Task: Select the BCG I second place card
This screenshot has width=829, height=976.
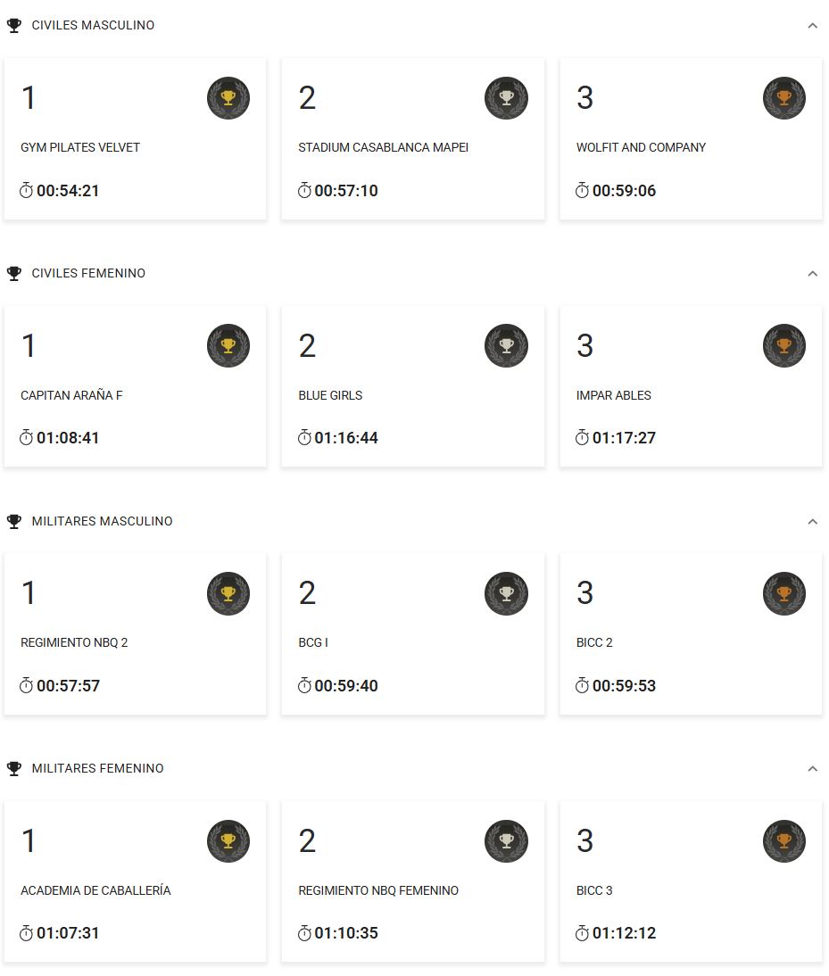Action: (412, 633)
